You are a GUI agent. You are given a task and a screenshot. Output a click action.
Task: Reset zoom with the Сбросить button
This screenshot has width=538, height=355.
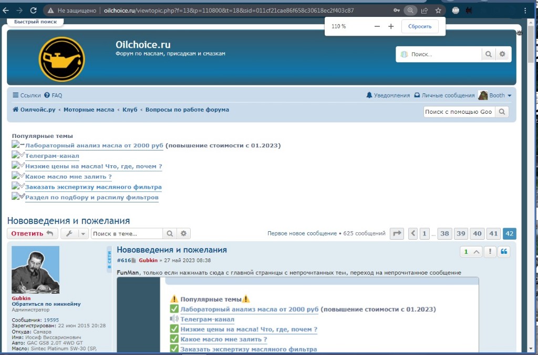click(420, 26)
